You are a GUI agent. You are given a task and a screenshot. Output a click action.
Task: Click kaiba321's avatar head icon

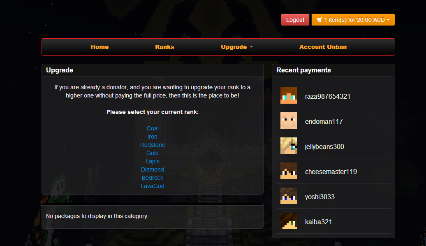tap(289, 221)
